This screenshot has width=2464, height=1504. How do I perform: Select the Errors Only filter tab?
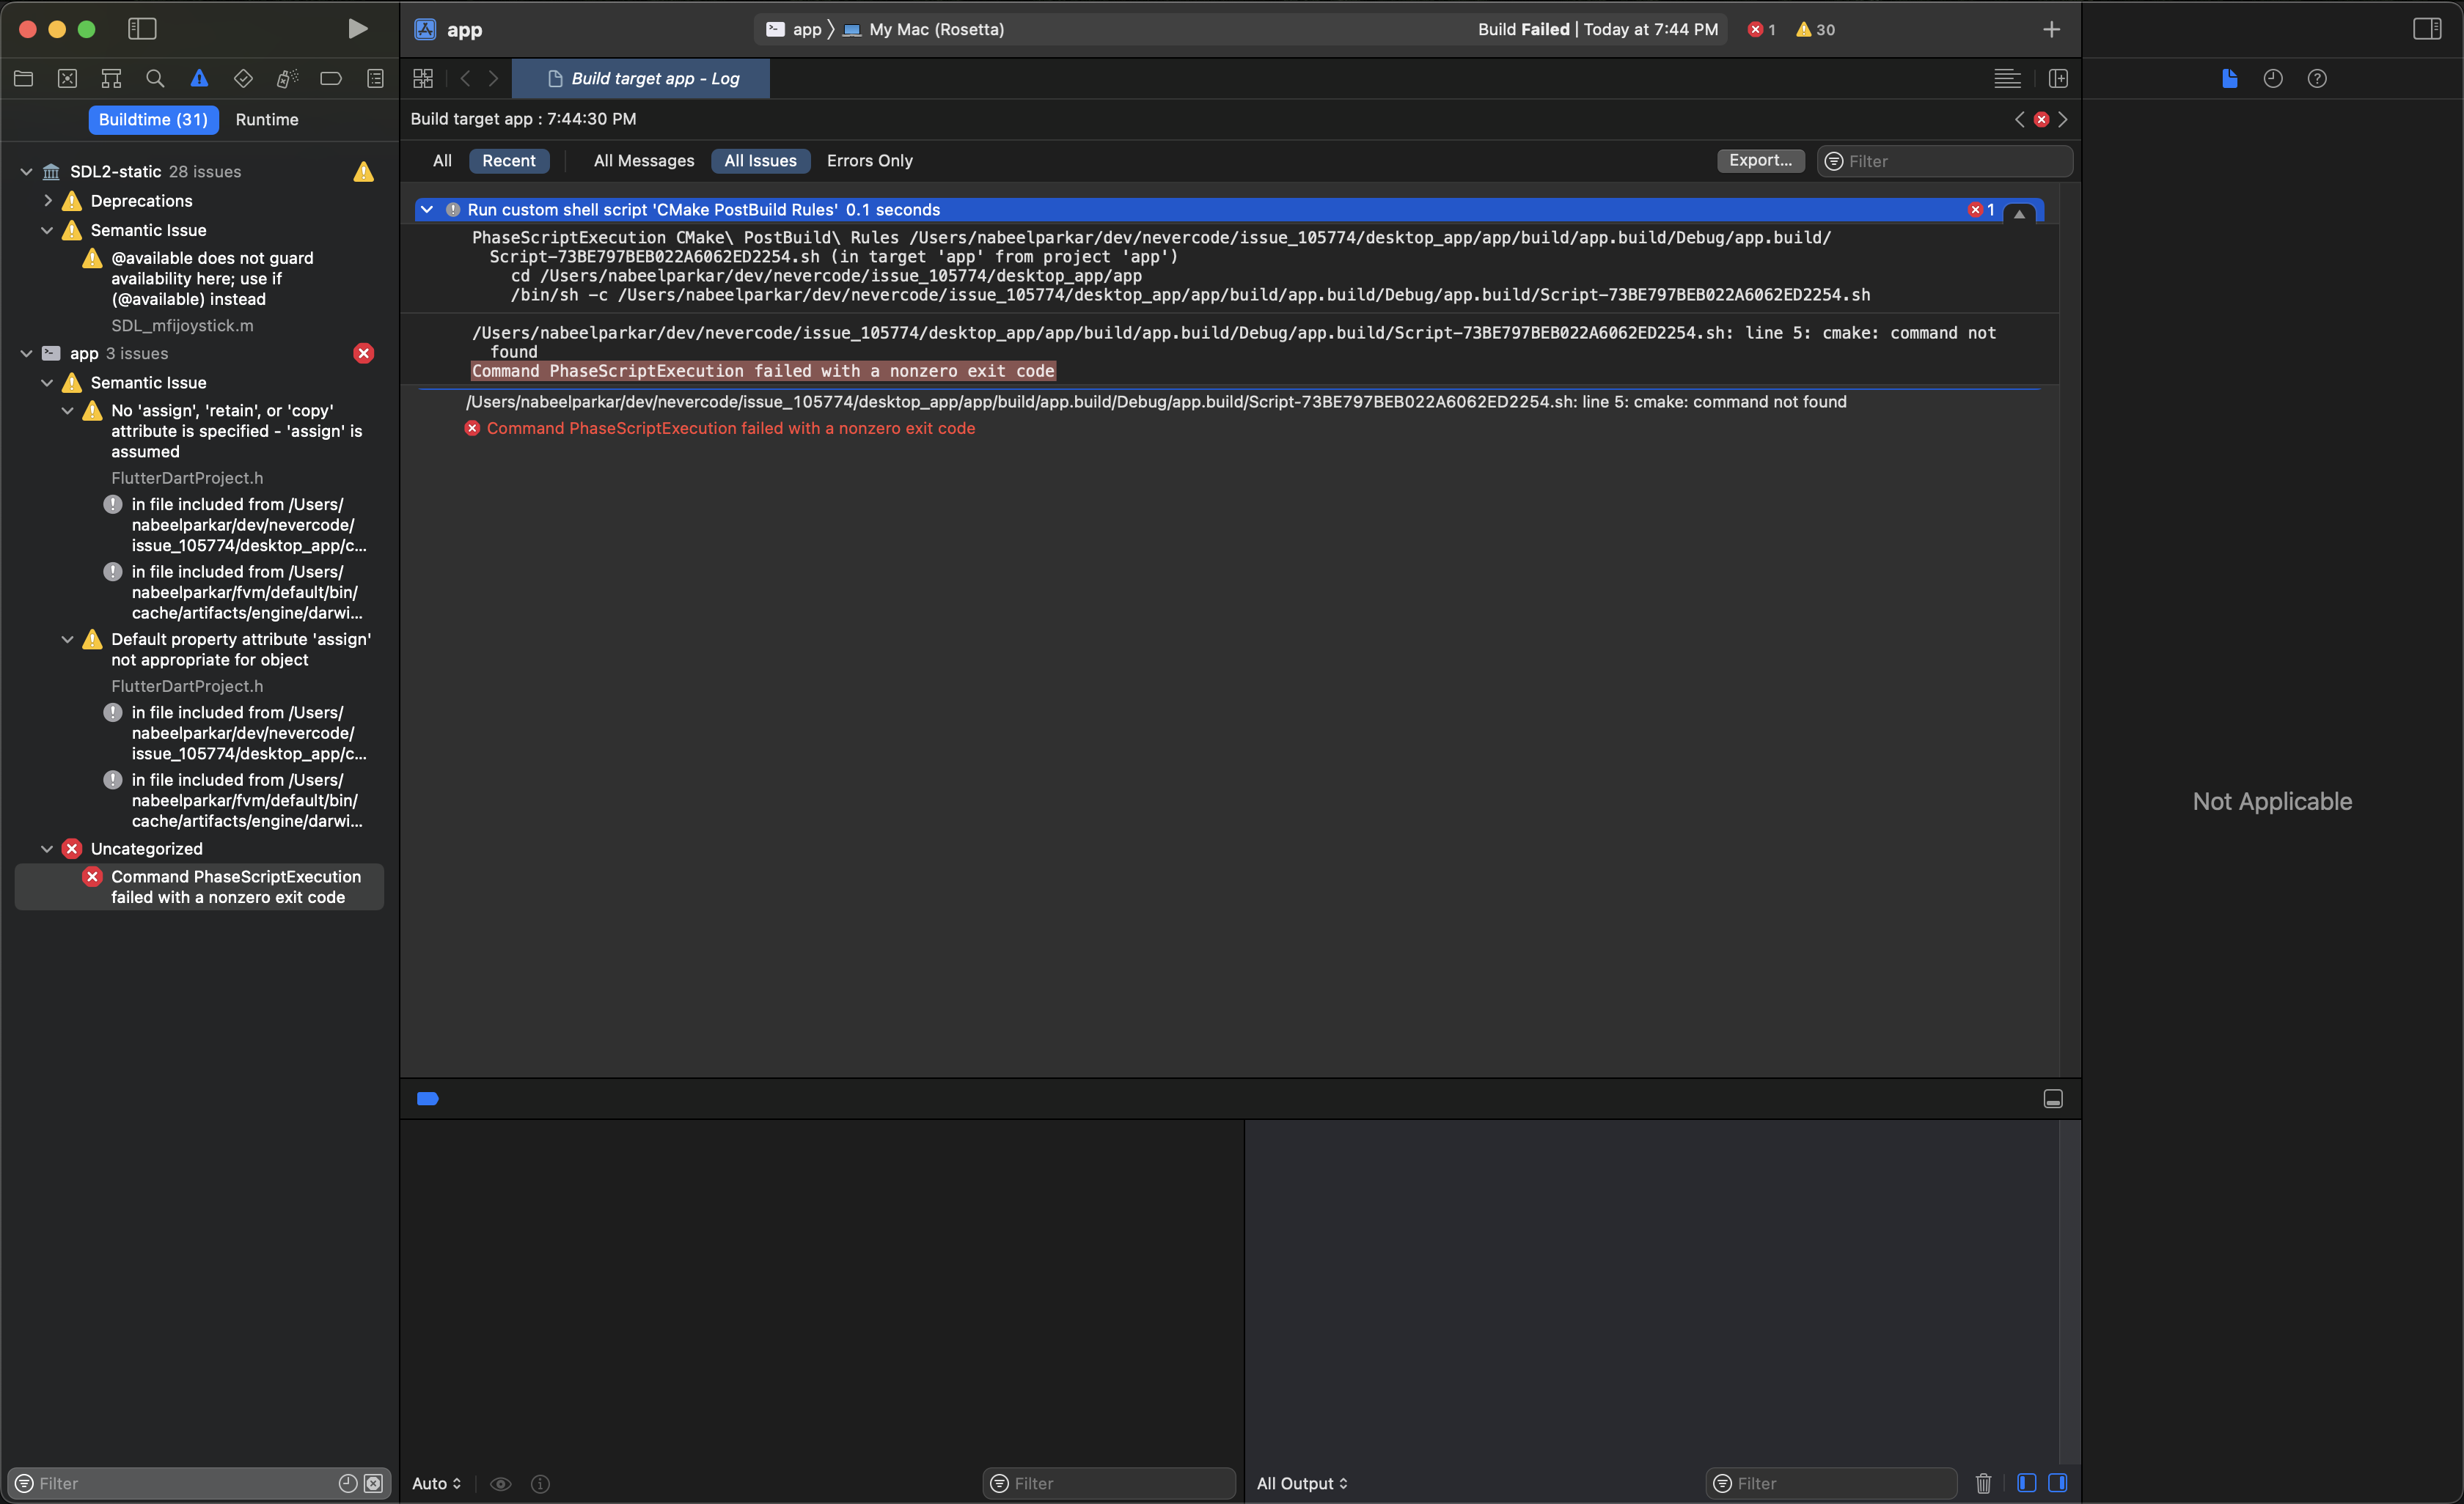pos(868,161)
